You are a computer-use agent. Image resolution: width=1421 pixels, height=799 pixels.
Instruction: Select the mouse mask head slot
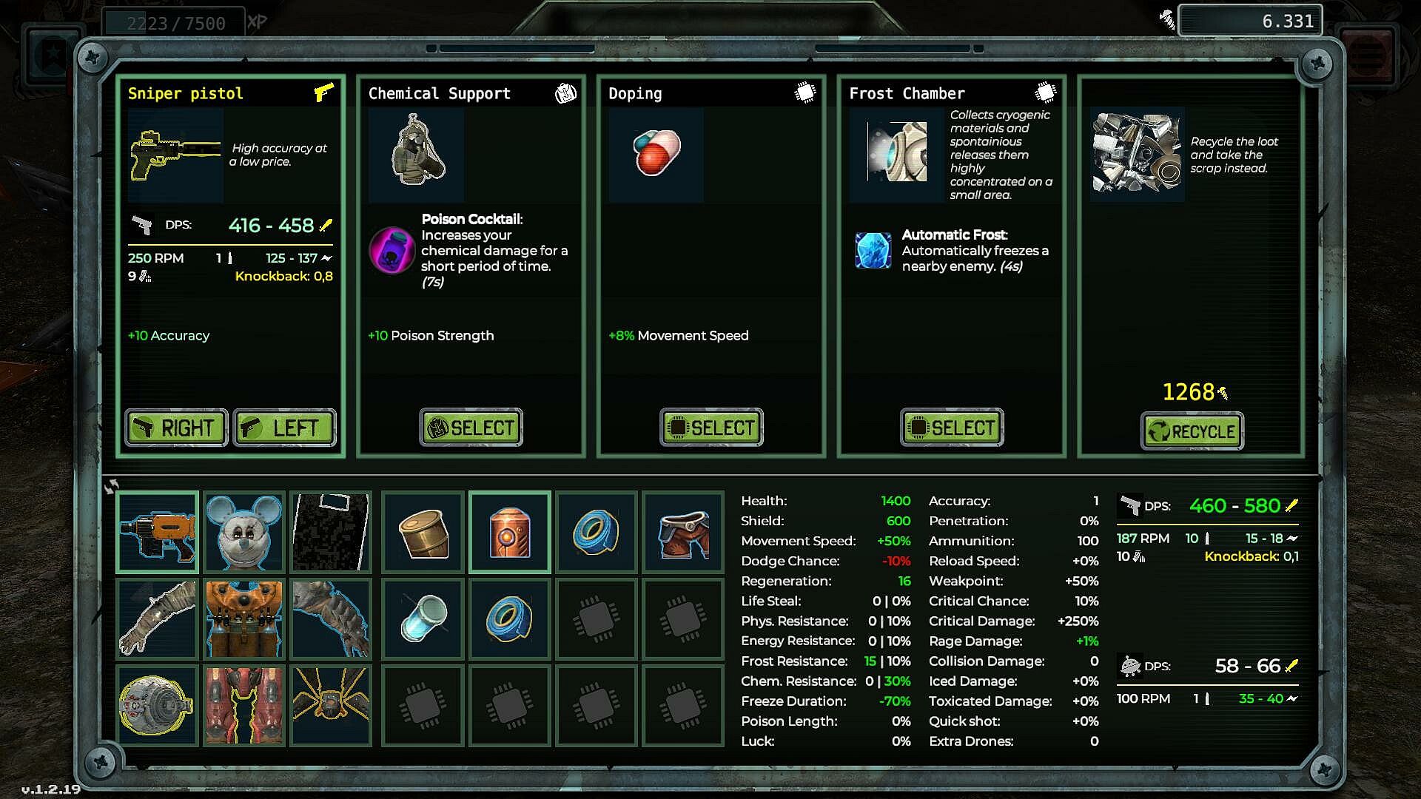point(244,532)
